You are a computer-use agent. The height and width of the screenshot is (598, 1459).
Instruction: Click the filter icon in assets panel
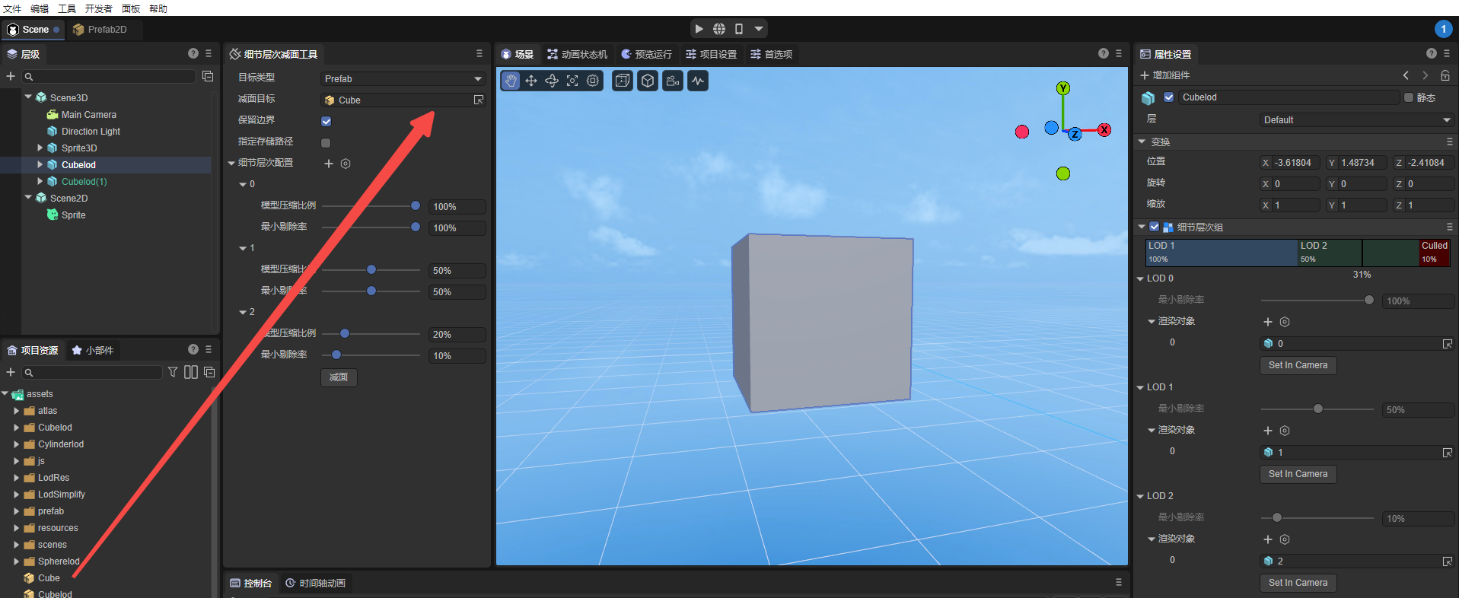coord(173,372)
